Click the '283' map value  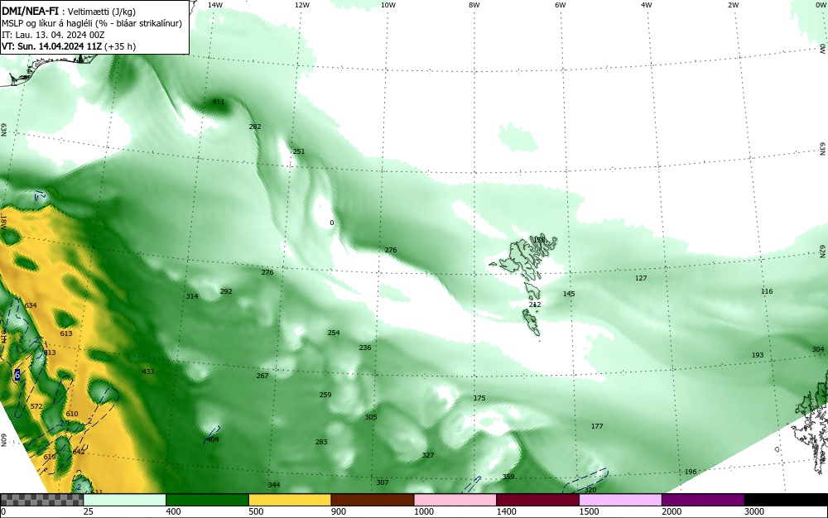tap(321, 442)
